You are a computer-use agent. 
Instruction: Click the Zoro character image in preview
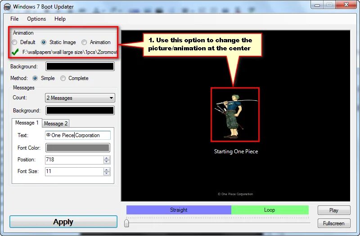coord(235,115)
